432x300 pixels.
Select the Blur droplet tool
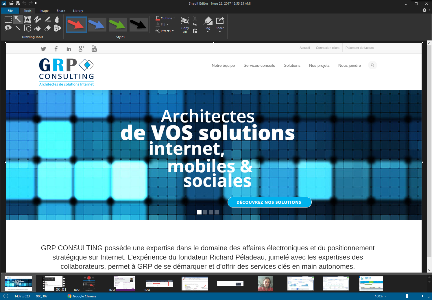[x=57, y=19]
